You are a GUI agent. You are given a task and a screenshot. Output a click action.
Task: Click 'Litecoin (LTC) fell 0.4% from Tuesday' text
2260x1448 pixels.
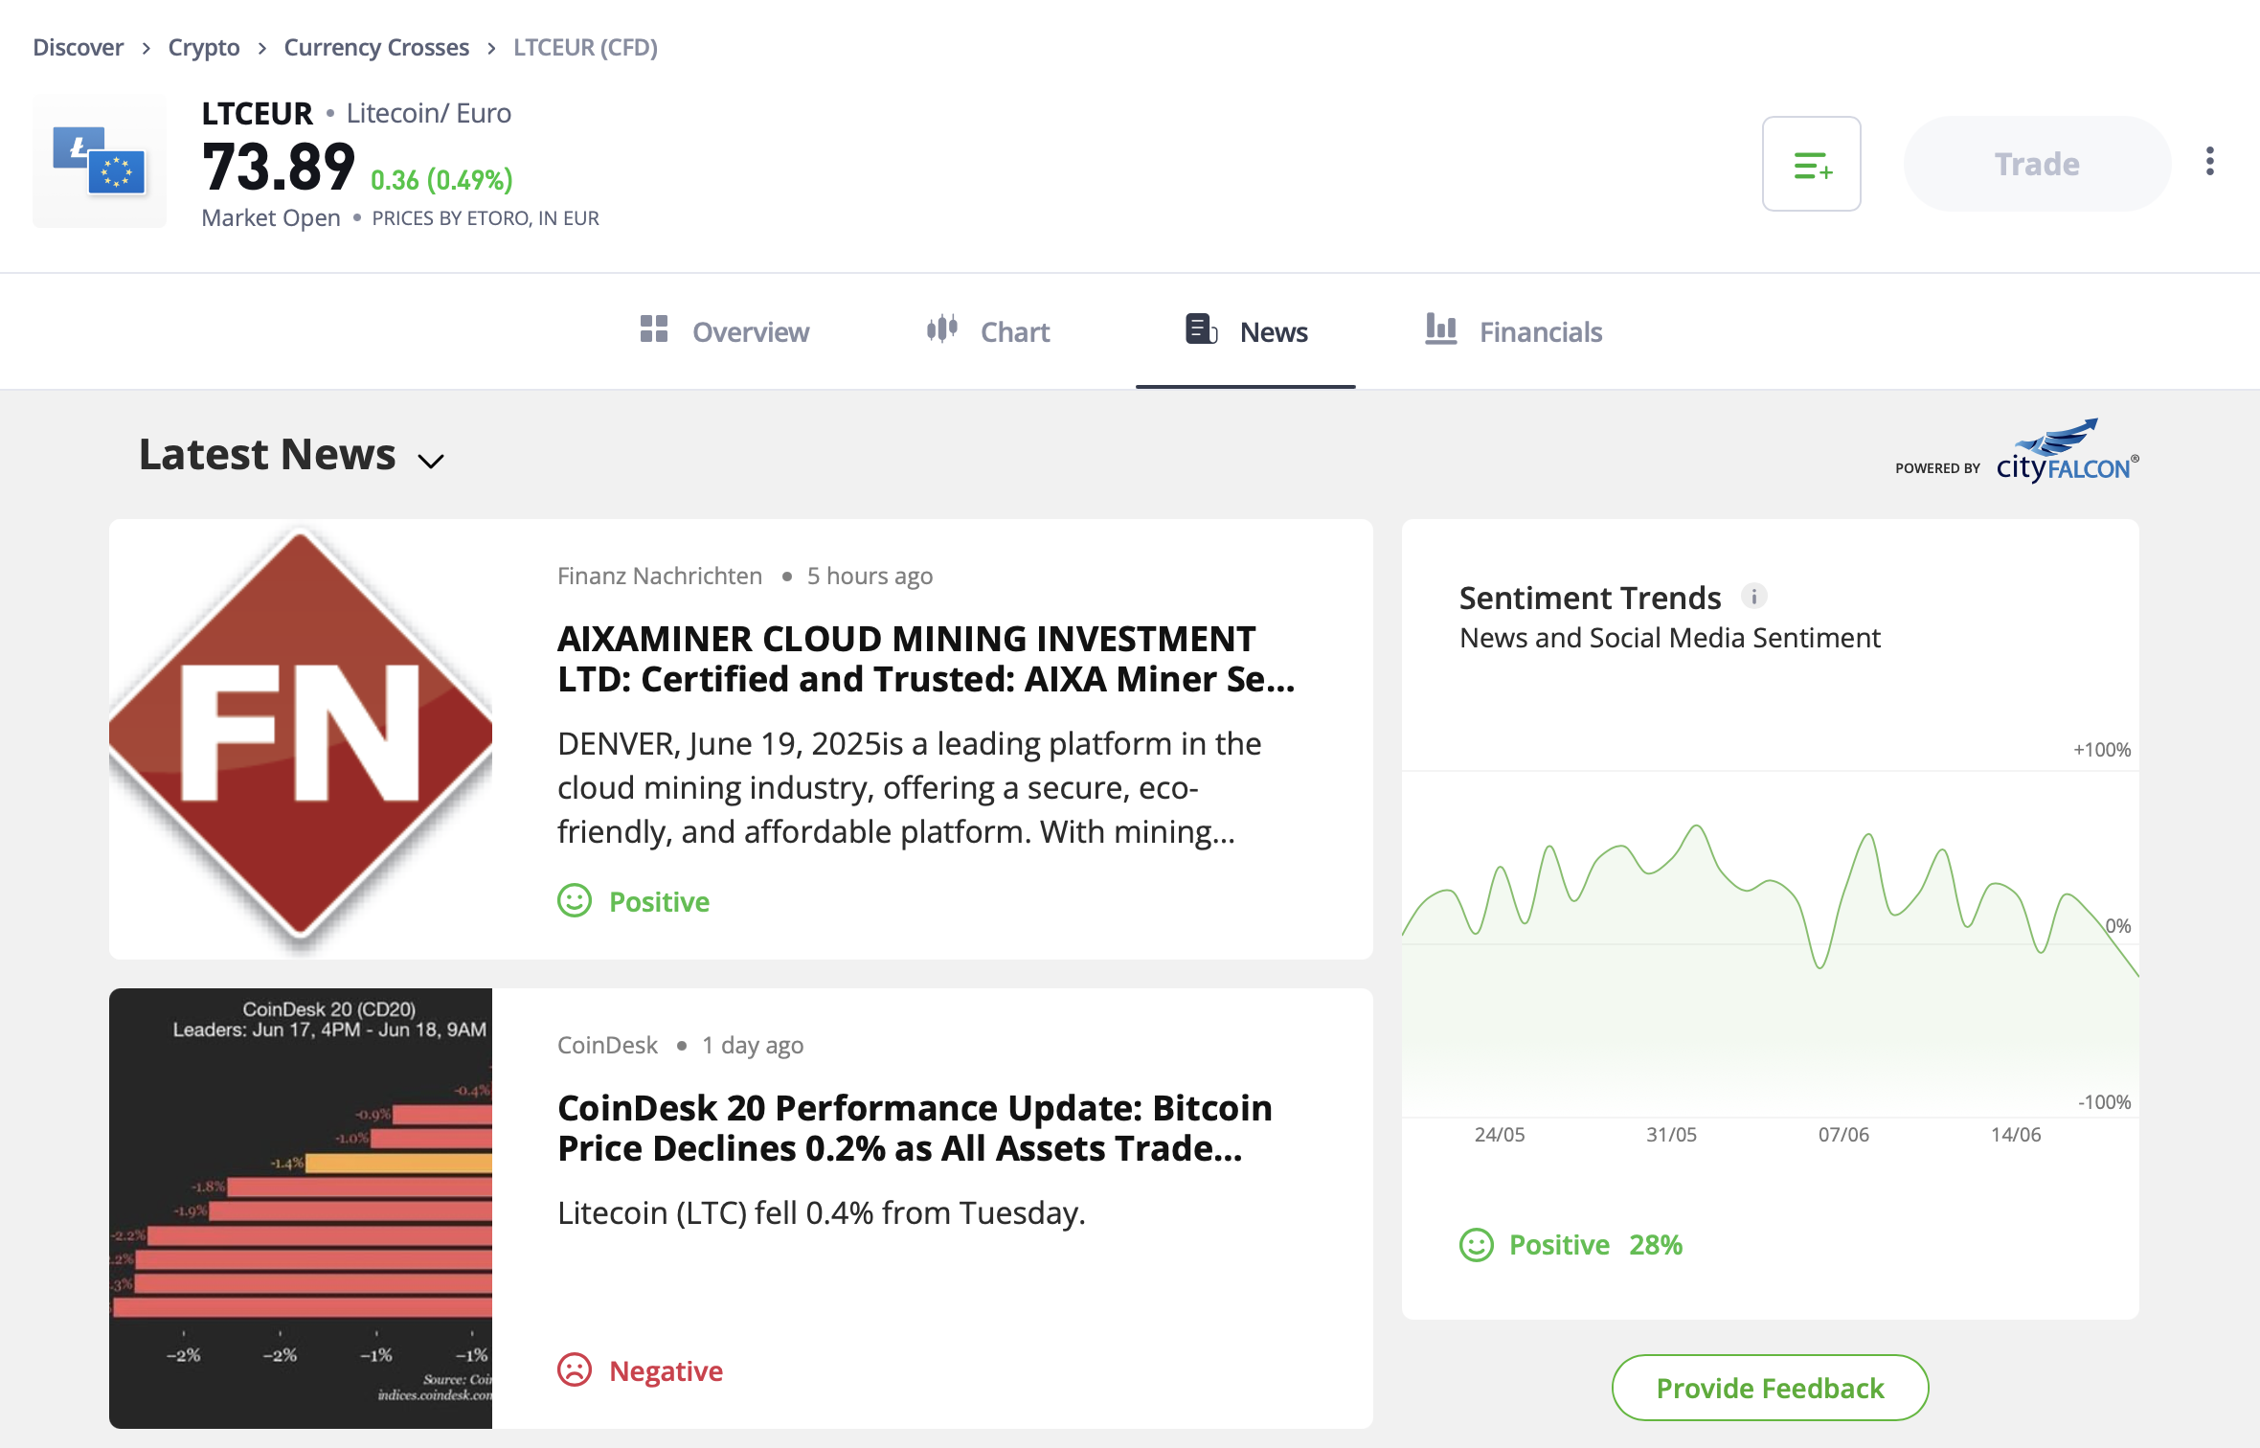coord(822,1212)
